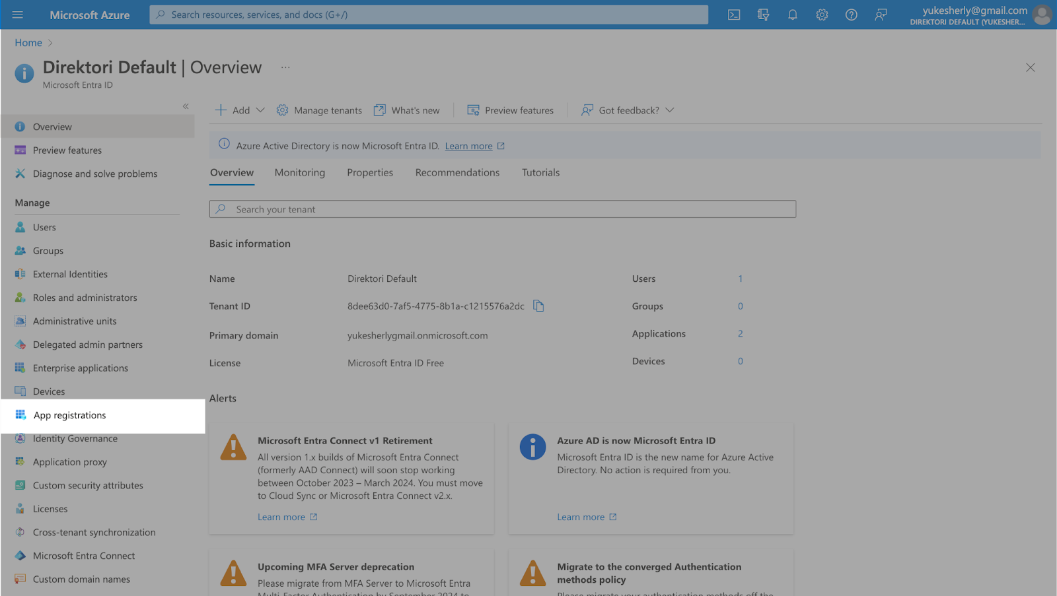This screenshot has height=596, width=1057.
Task: Click the Users count of 1
Action: 741,279
